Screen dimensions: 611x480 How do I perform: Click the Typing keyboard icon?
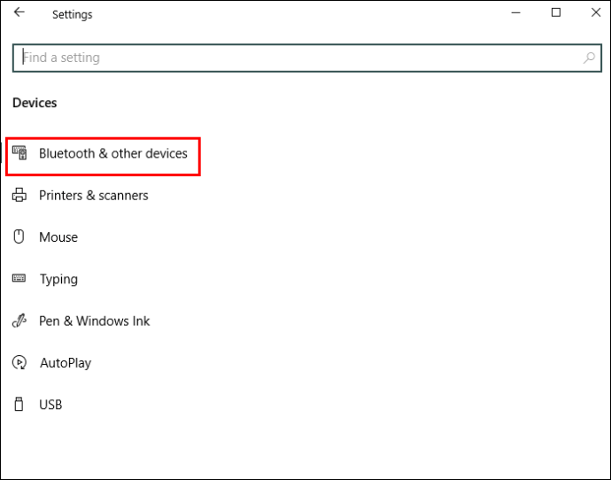click(19, 279)
